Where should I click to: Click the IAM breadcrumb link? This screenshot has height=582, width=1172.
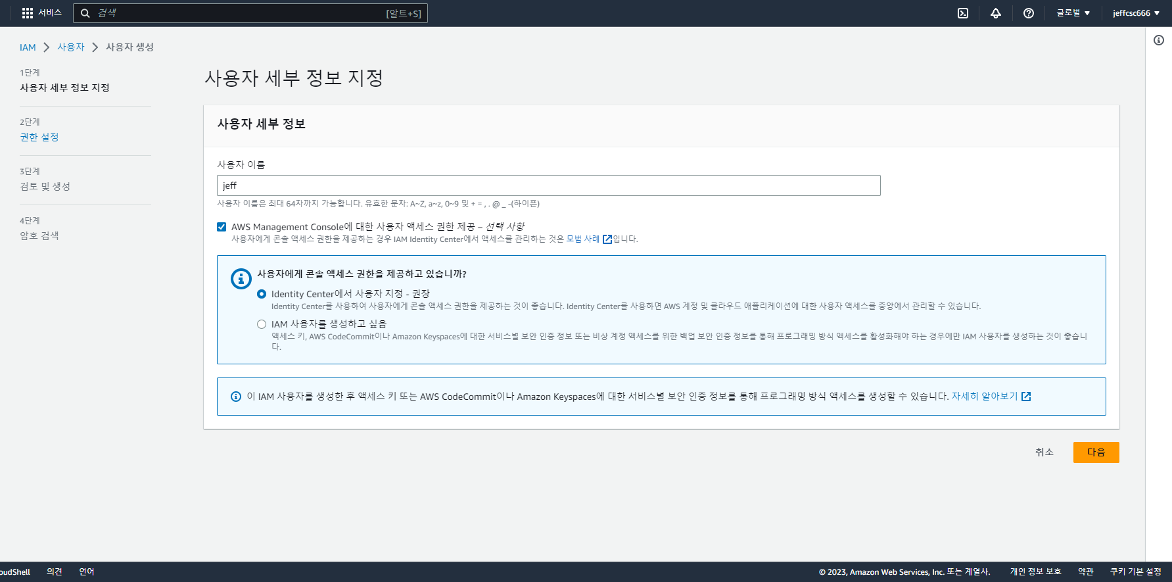(28, 47)
